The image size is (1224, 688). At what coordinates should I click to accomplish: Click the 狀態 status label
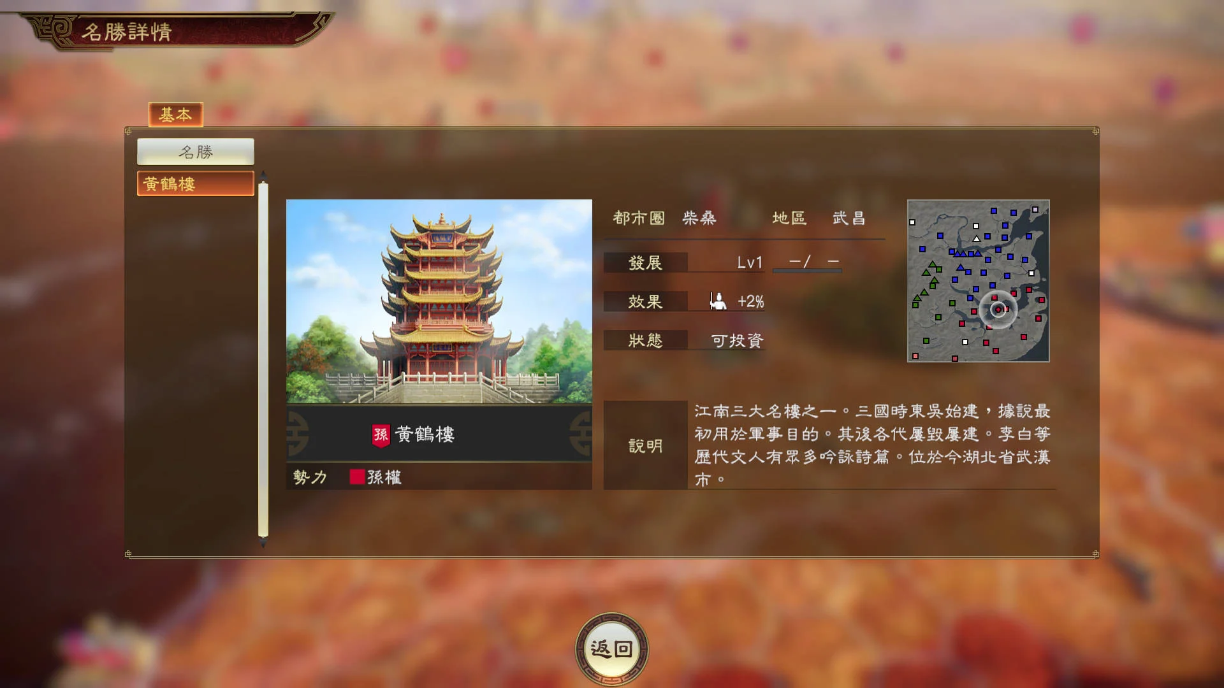pos(645,340)
